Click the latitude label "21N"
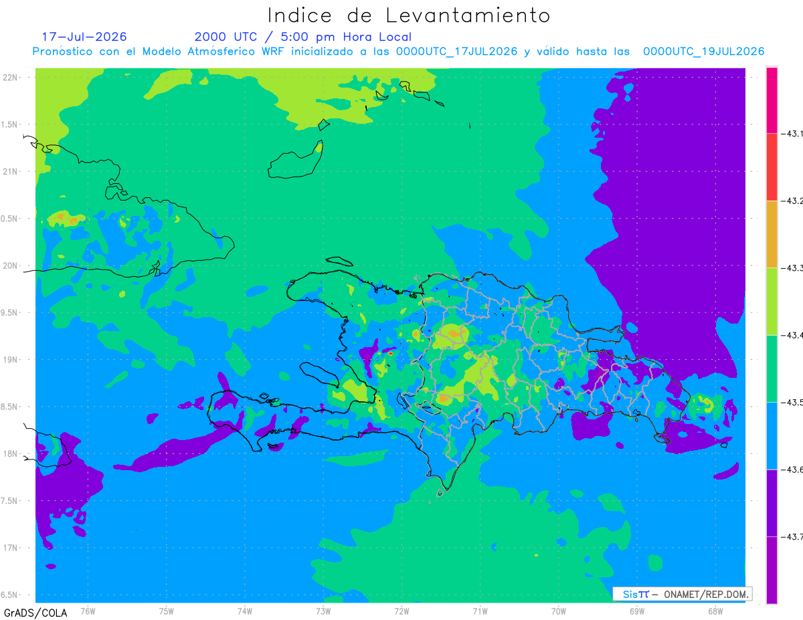The height and width of the screenshot is (620, 803). coord(10,171)
